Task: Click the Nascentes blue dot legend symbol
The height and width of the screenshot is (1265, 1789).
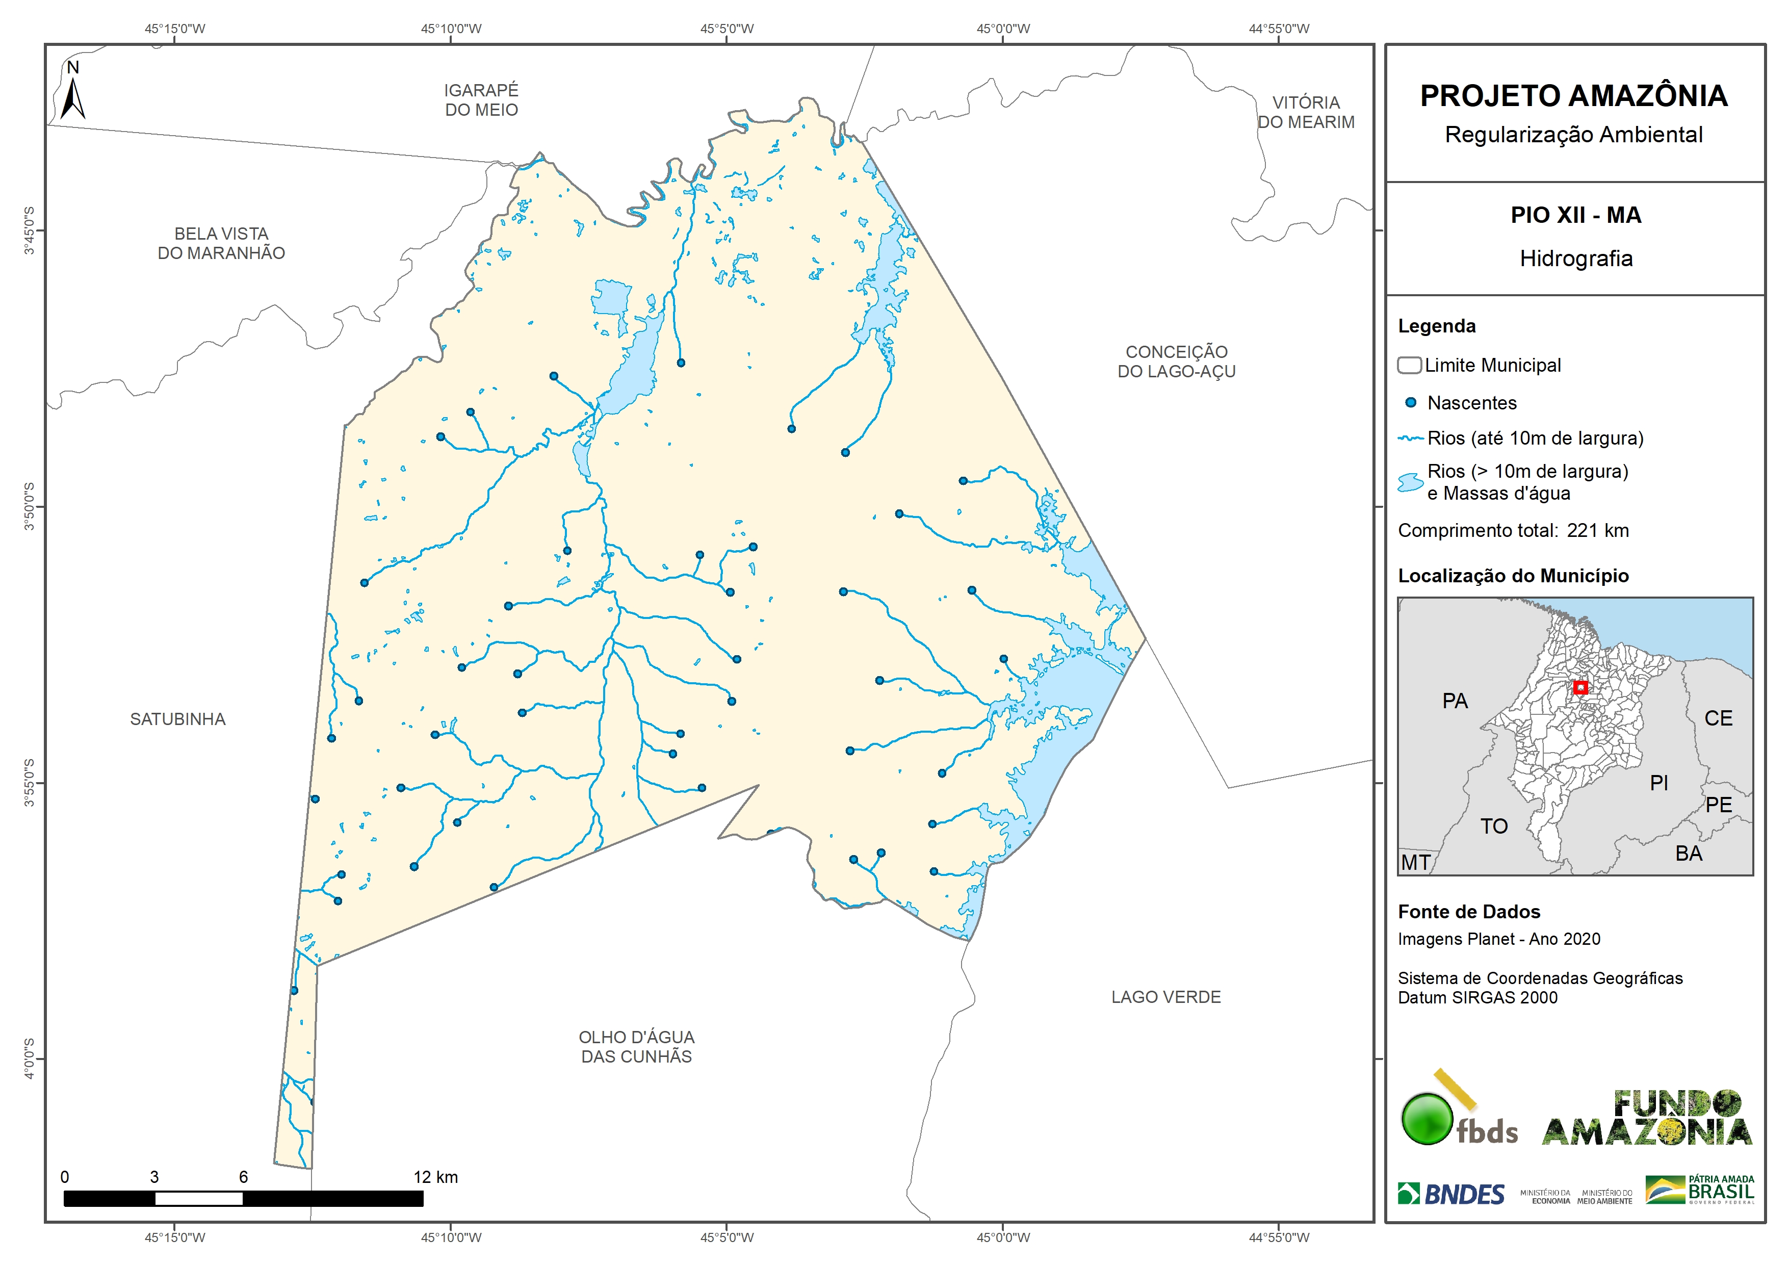Action: pyautogui.click(x=1410, y=403)
